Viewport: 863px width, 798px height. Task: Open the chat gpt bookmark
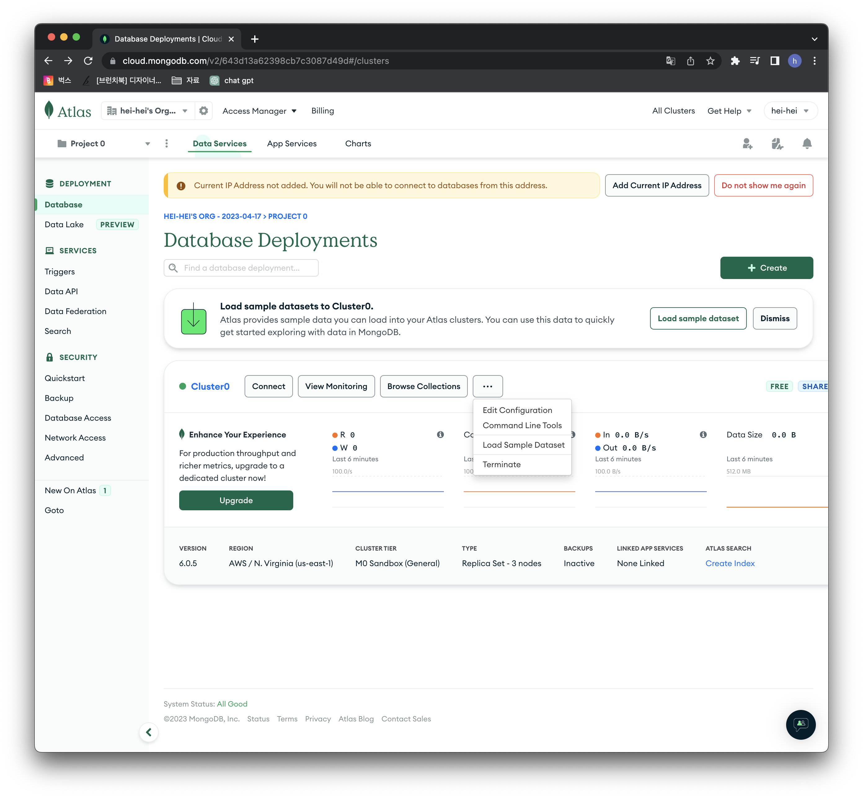point(231,80)
